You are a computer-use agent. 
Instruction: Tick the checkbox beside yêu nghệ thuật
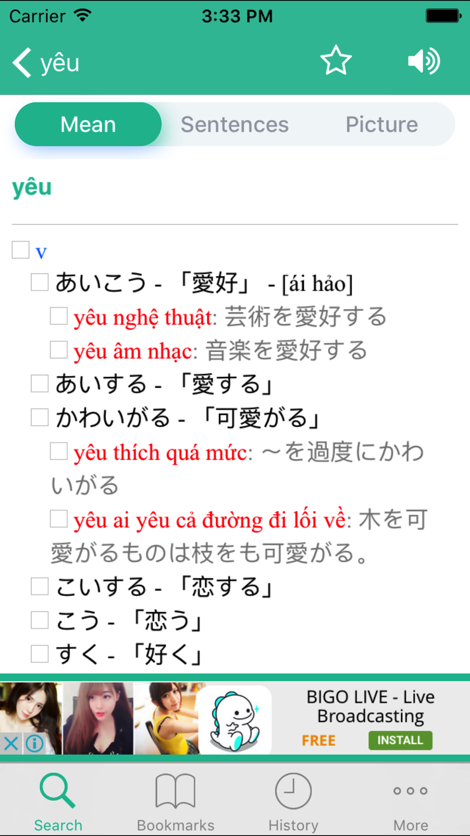59,316
